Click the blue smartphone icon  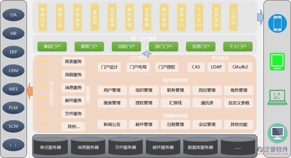pyautogui.click(x=277, y=23)
